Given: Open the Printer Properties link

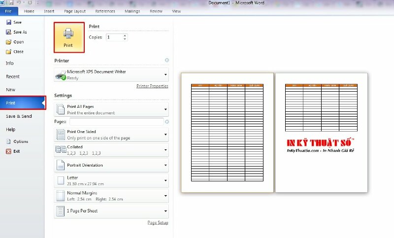Looking at the screenshot, I should pyautogui.click(x=152, y=86).
